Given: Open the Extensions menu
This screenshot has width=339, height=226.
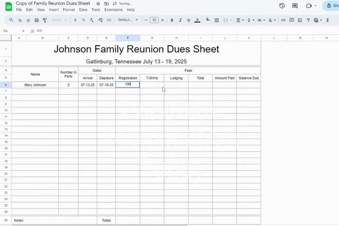Looking at the screenshot, I should click(113, 10).
